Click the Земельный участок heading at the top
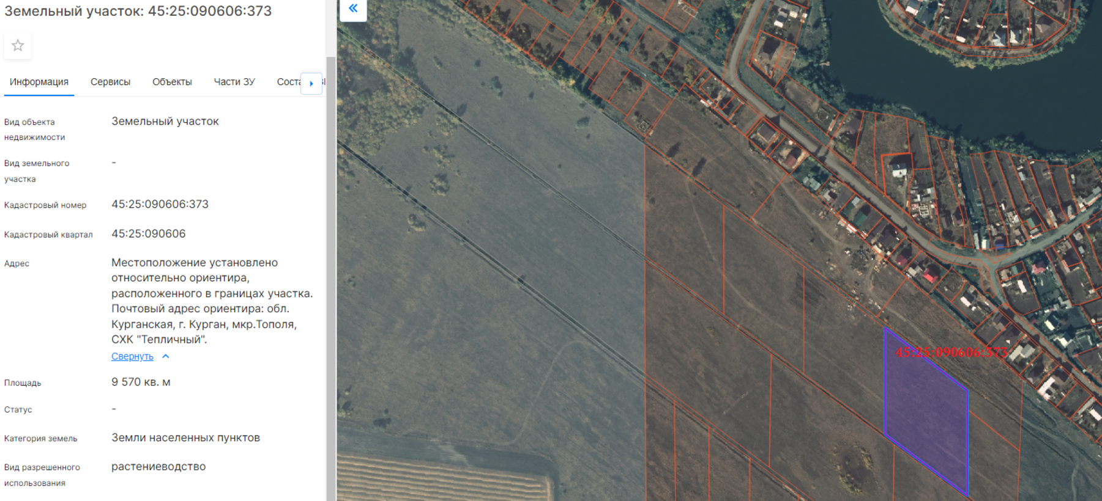The width and height of the screenshot is (1102, 501). tap(138, 11)
